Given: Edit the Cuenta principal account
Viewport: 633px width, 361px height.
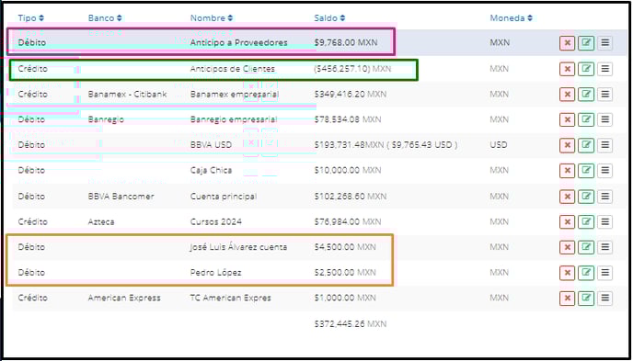Looking at the screenshot, I should coord(586,197).
